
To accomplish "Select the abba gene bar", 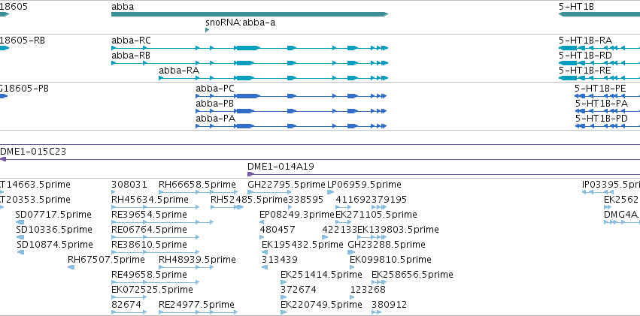I will click(250, 14).
